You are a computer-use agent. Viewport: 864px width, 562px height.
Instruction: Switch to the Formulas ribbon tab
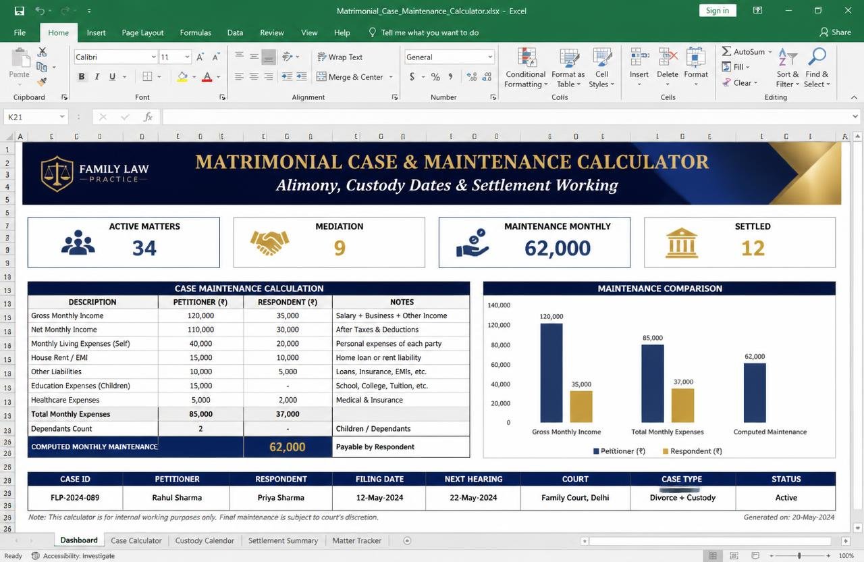click(195, 32)
